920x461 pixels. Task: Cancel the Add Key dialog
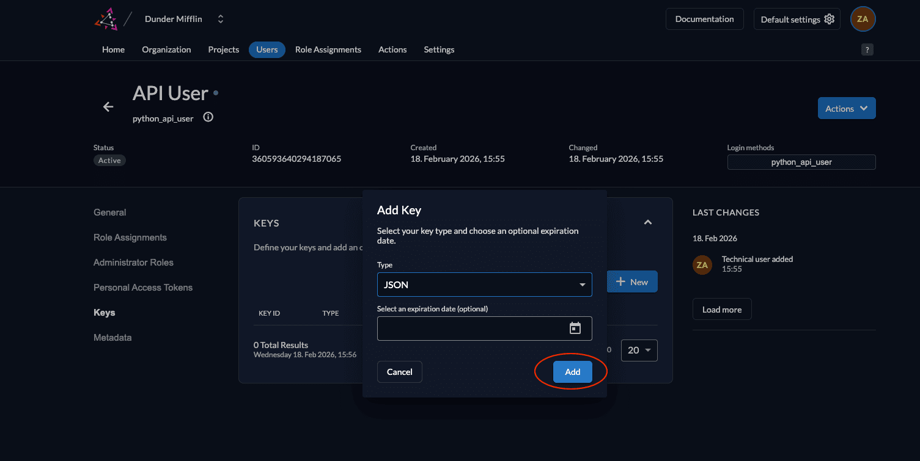[400, 372]
